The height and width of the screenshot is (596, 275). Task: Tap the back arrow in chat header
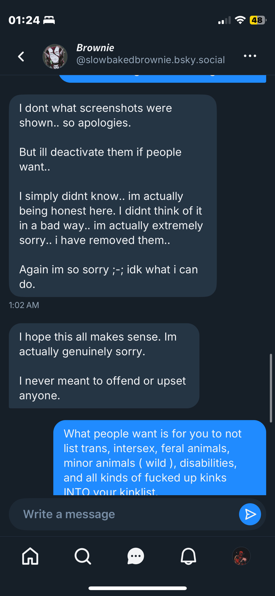(21, 56)
